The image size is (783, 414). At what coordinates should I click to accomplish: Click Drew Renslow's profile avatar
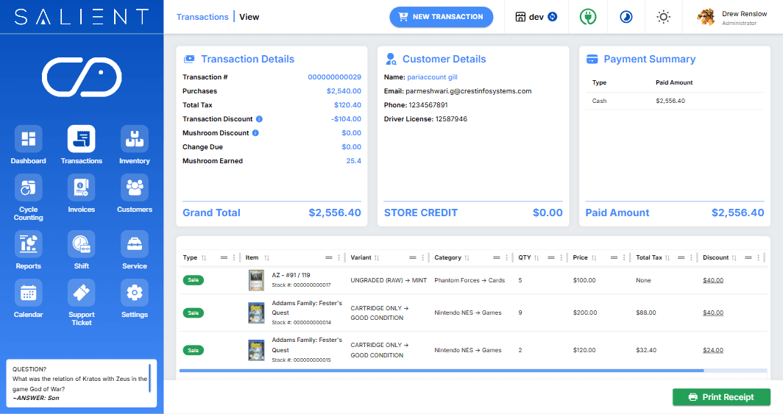coord(706,17)
